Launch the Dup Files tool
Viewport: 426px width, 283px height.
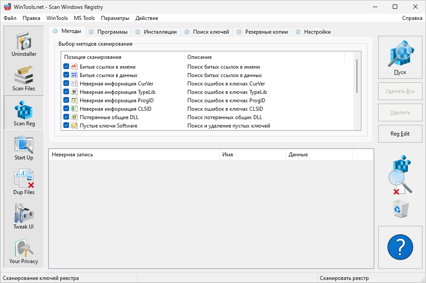(x=24, y=182)
